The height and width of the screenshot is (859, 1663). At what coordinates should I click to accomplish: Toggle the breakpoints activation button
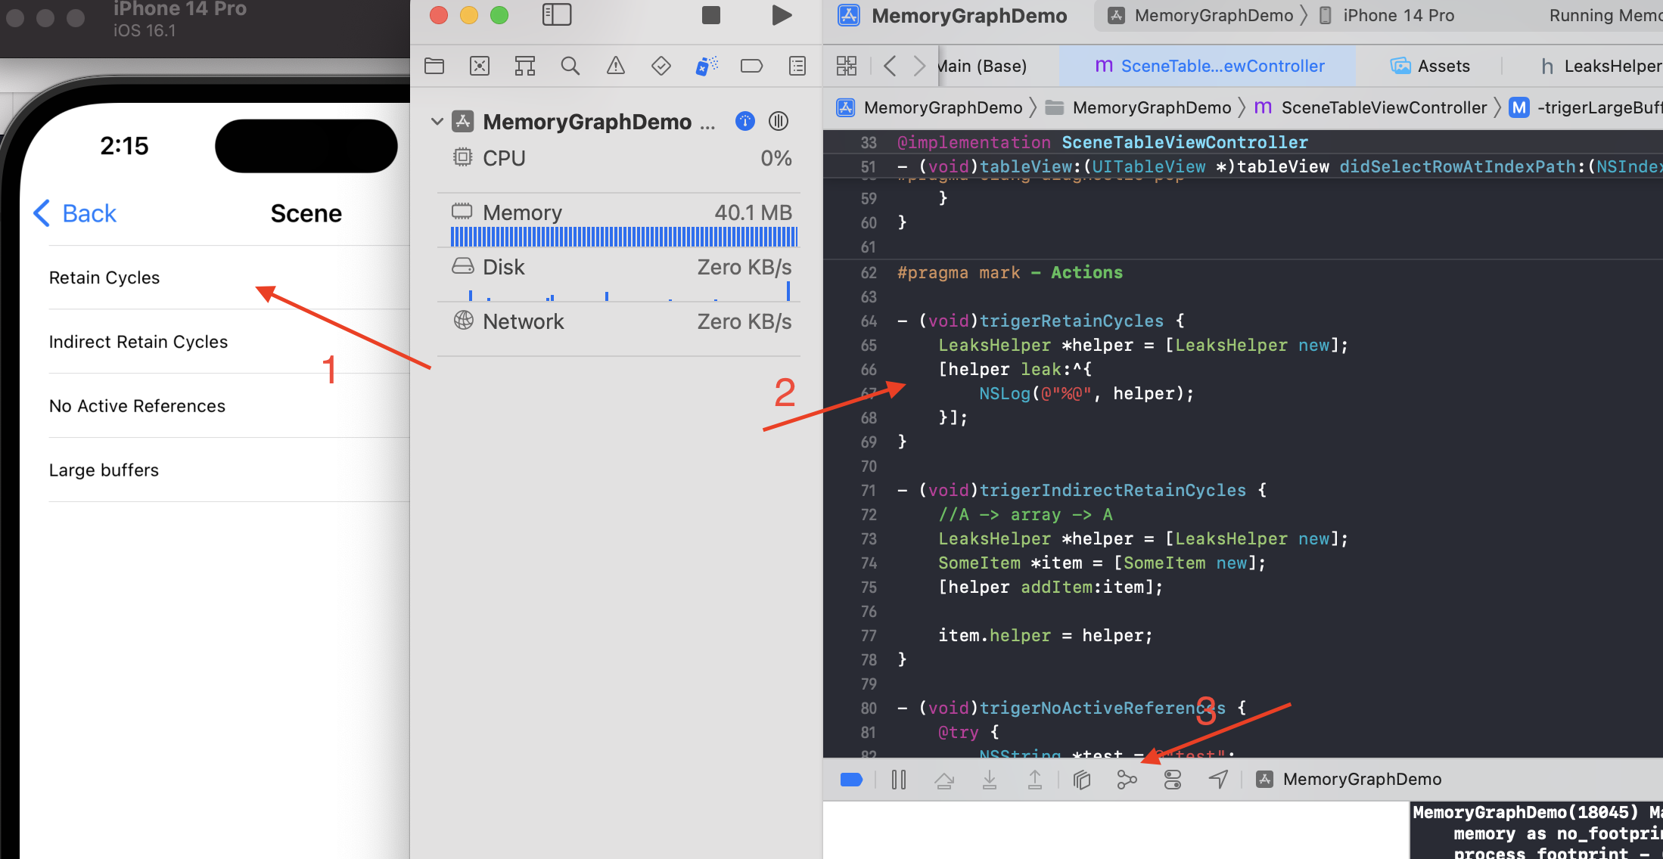[851, 780]
